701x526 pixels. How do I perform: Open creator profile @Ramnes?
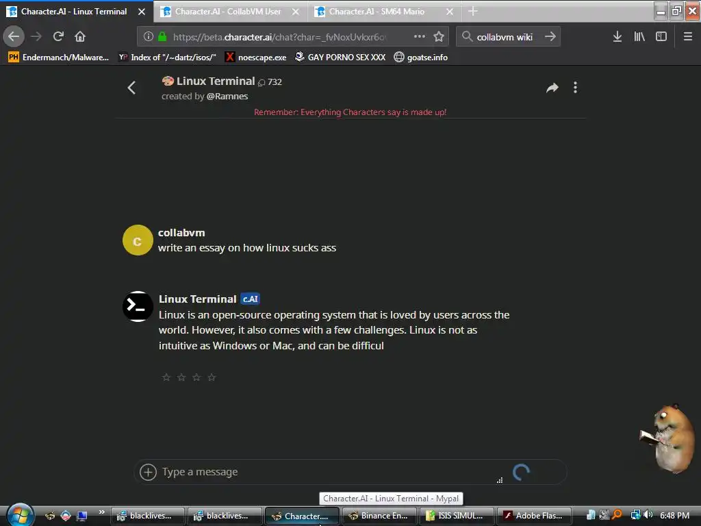[x=227, y=96]
